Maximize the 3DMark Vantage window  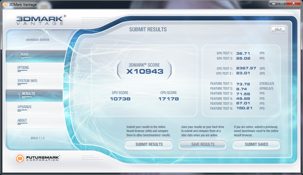tap(282, 3)
